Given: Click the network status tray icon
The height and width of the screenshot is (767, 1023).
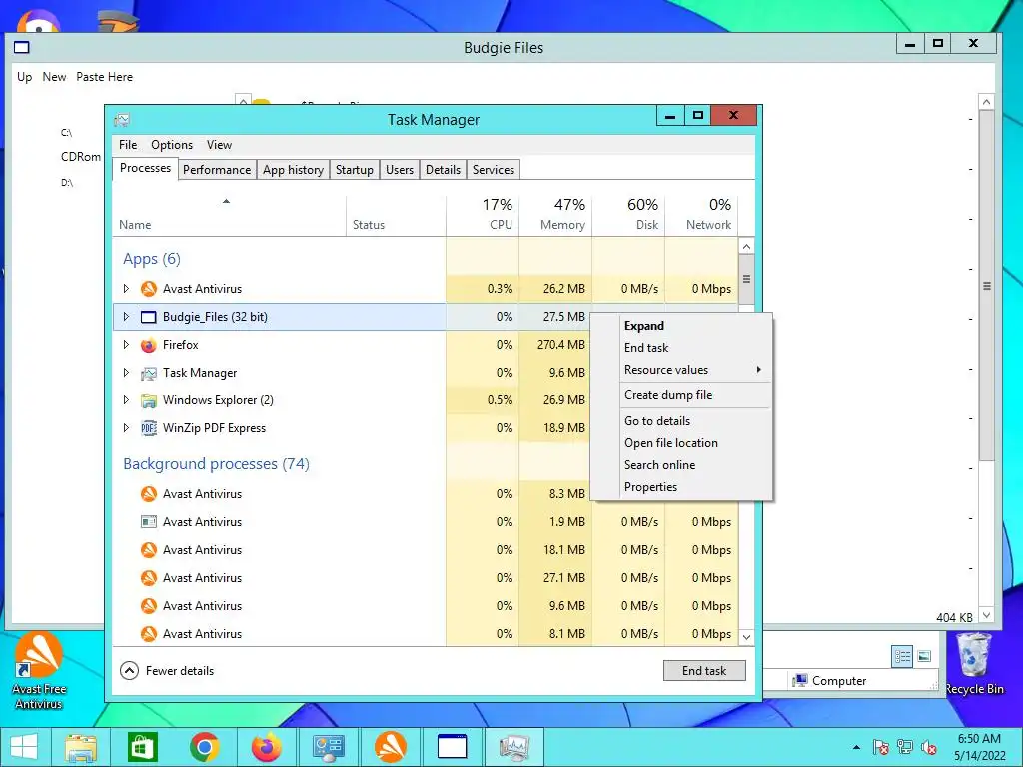Looking at the screenshot, I should click(x=905, y=747).
